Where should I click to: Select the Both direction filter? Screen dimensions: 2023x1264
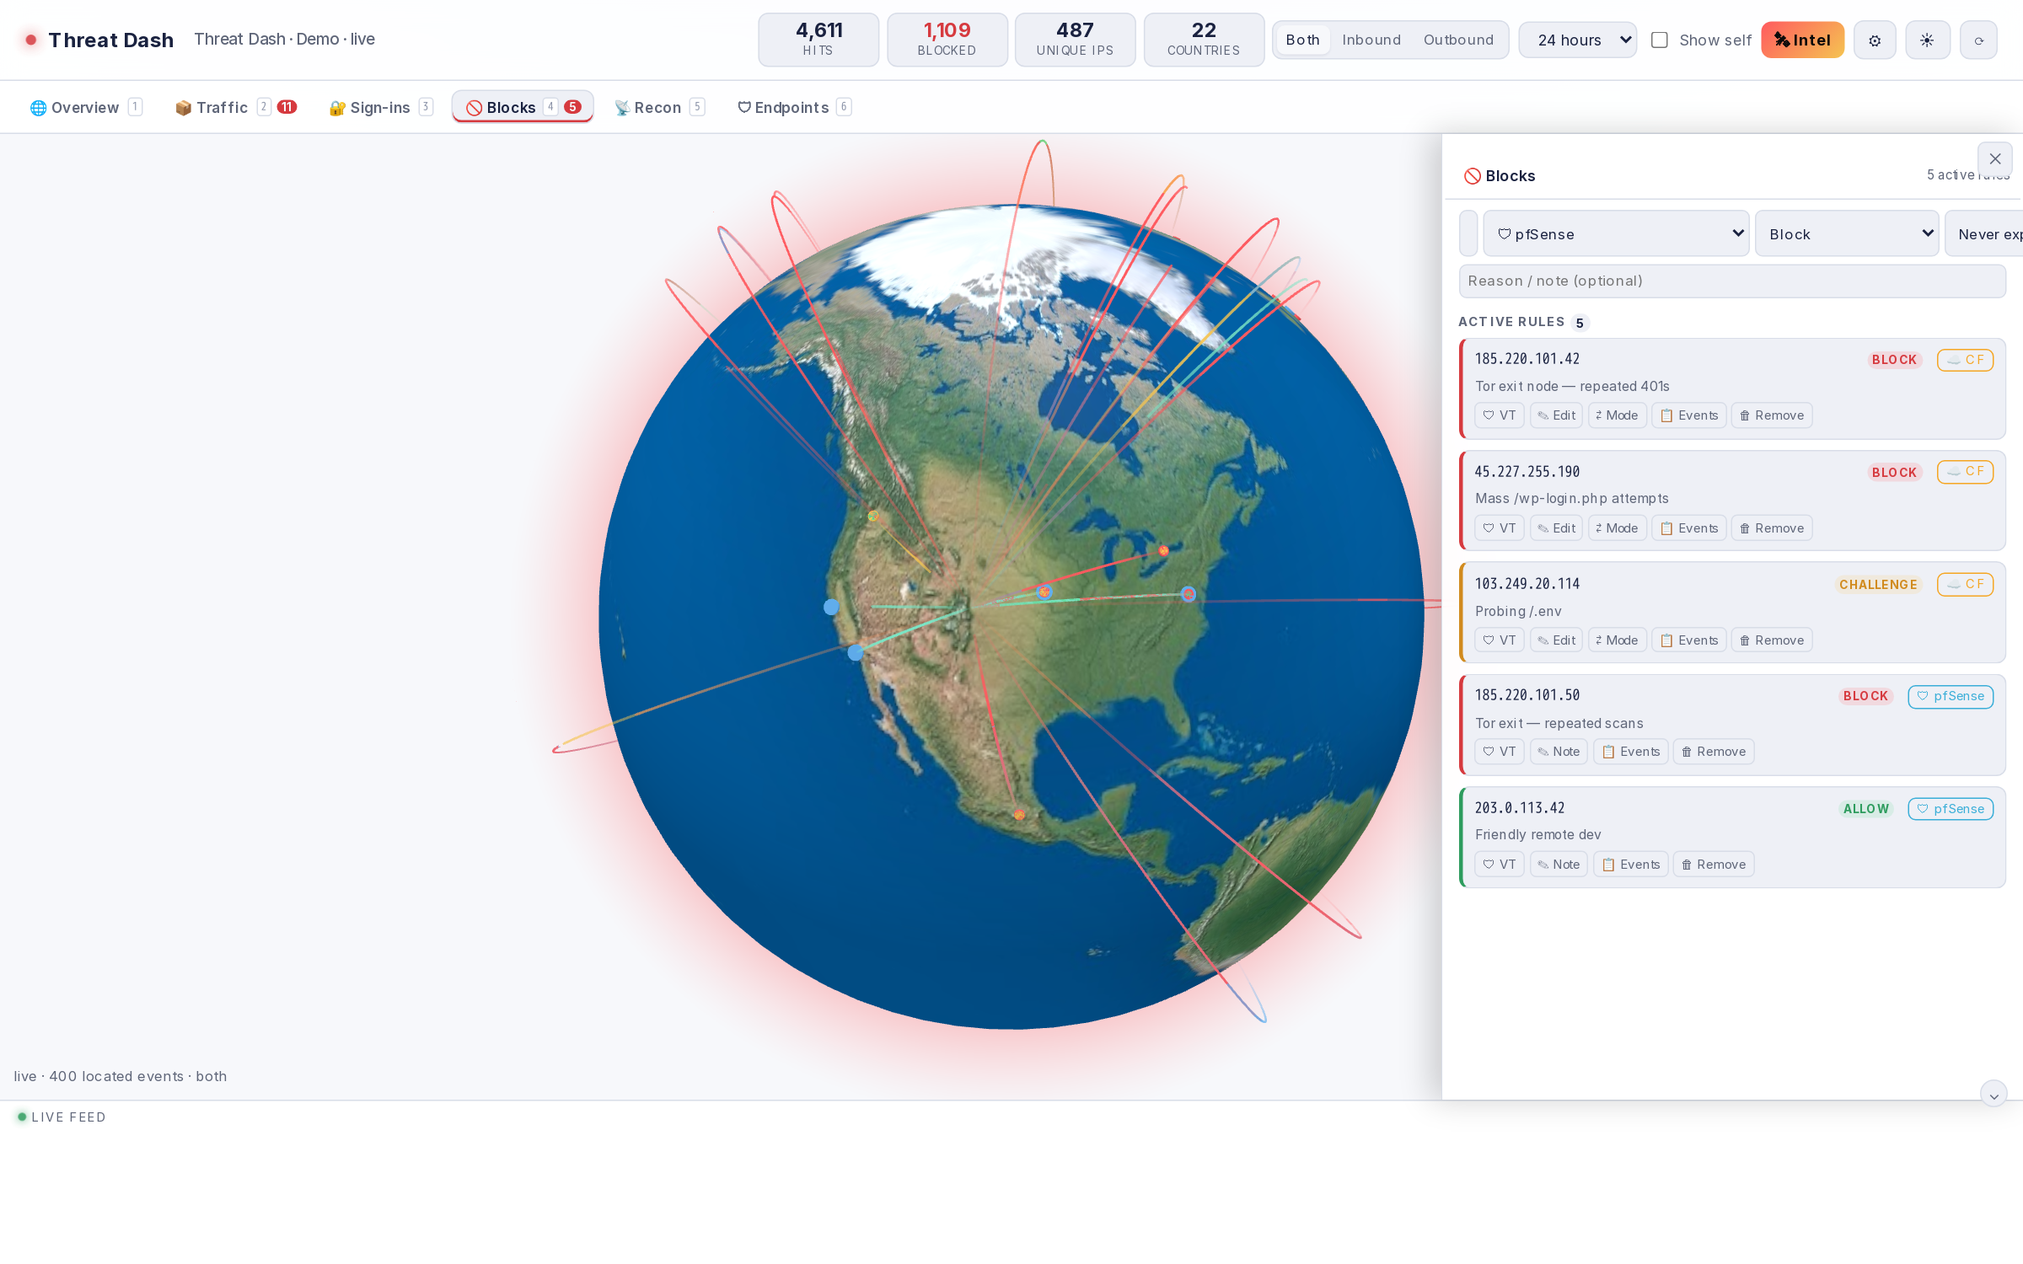(1302, 40)
